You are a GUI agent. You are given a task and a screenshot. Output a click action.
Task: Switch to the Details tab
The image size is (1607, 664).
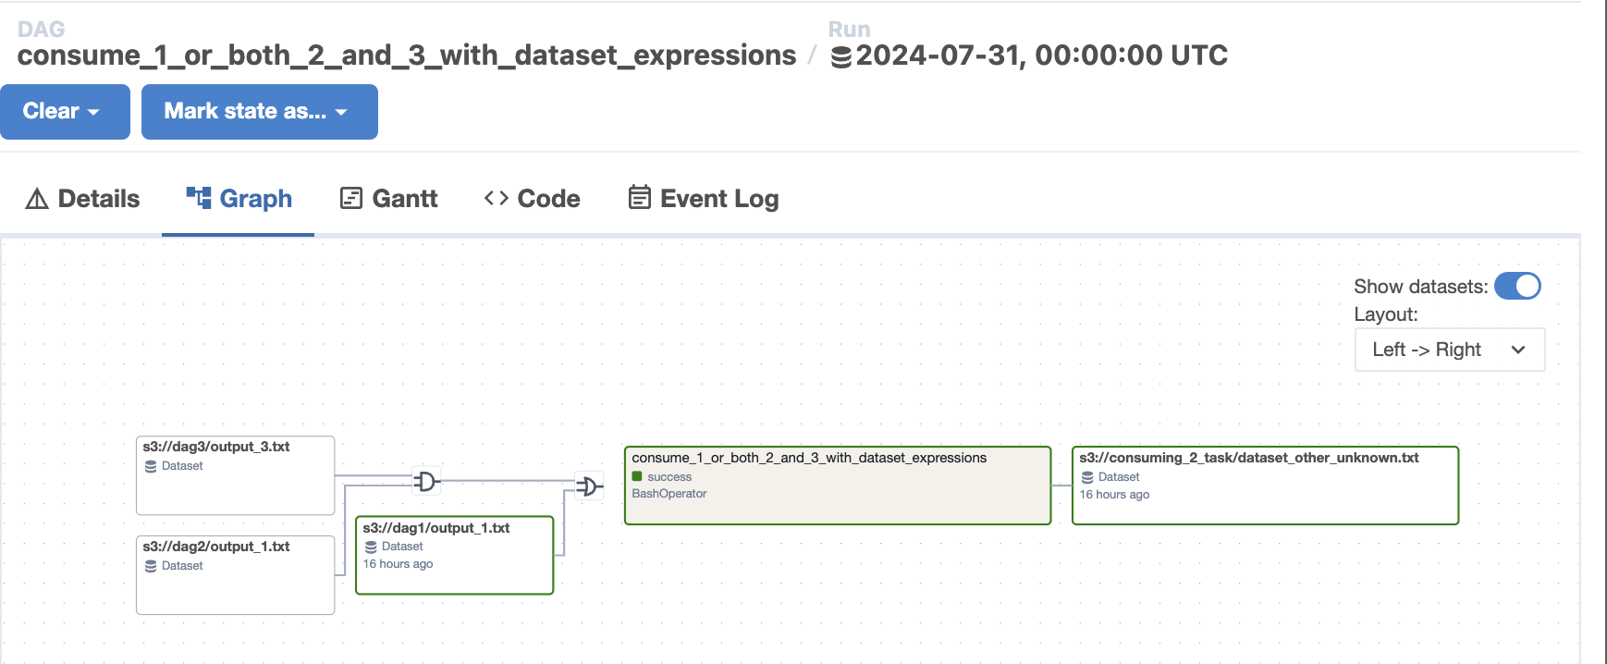[82, 198]
